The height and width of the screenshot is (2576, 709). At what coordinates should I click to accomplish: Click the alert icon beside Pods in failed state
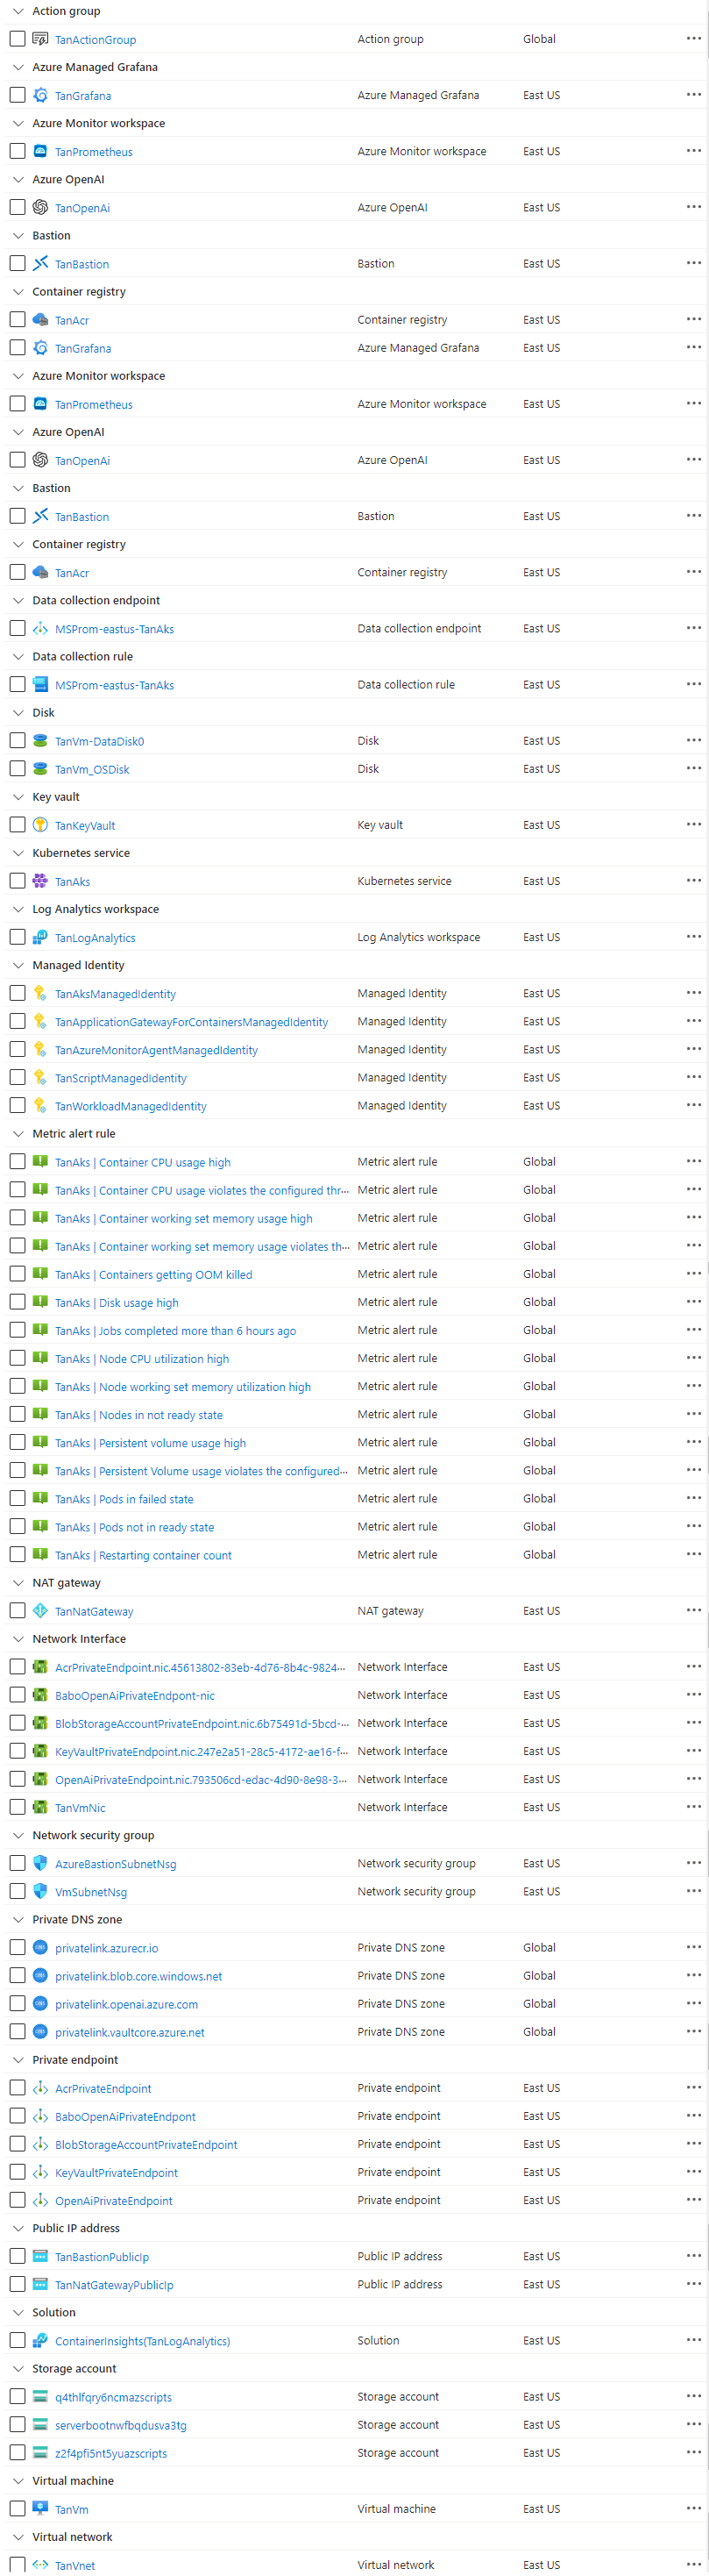tap(40, 1498)
